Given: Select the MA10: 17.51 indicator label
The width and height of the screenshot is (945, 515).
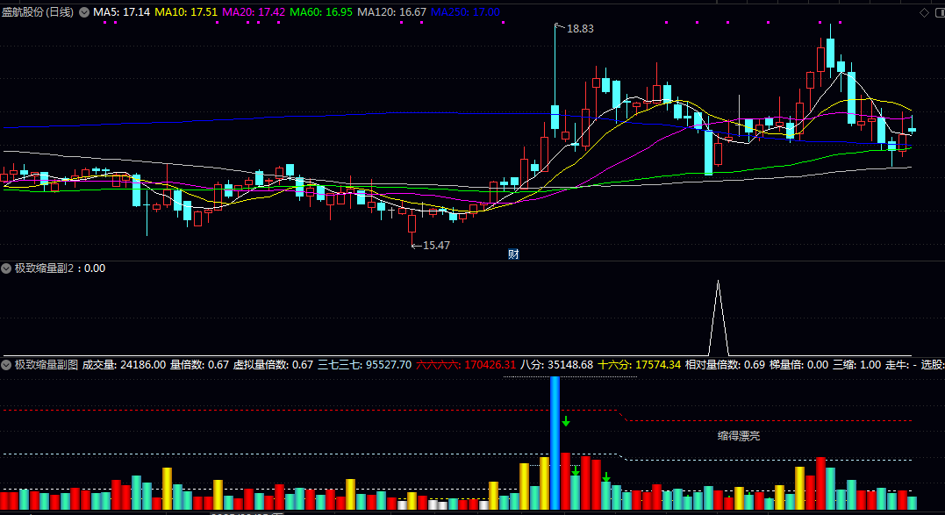Looking at the screenshot, I should coord(186,12).
